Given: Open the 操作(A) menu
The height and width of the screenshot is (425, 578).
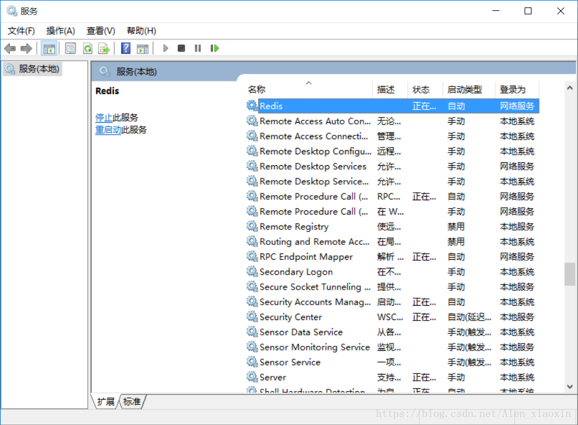Looking at the screenshot, I should 61,31.
